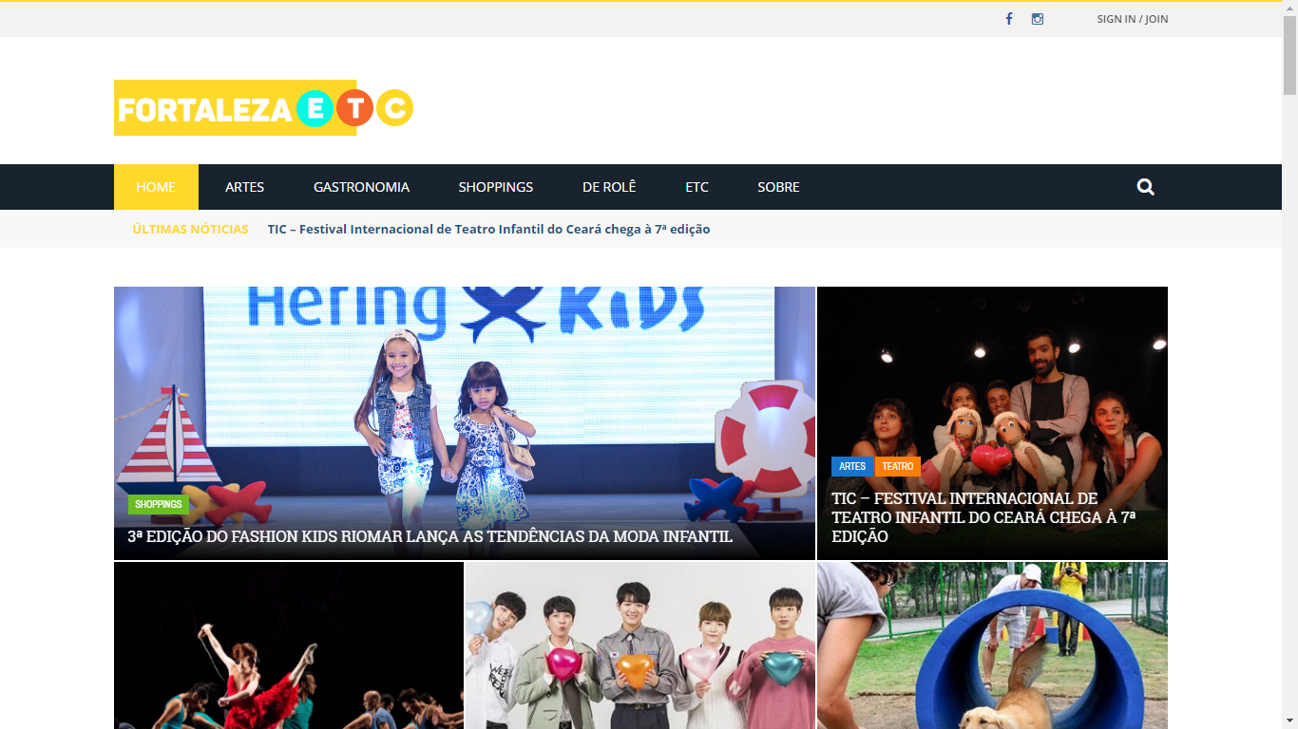Screen dimensions: 1298x729
Task: Open the Sign In / Join link
Action: point(1133,19)
